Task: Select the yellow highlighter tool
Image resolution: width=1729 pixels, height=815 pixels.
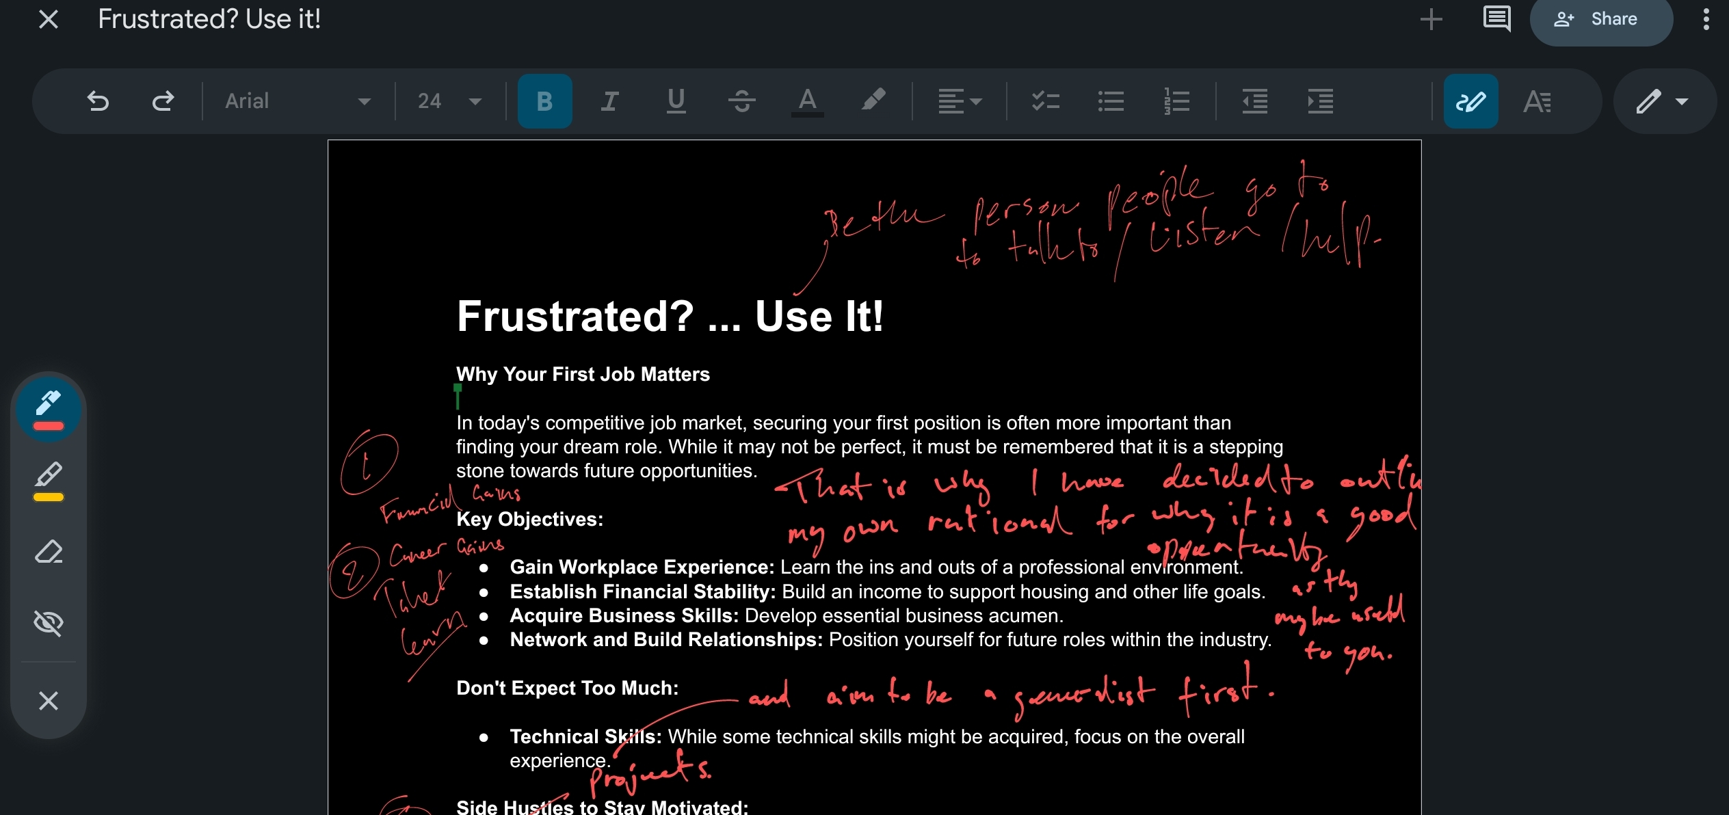Action: [48, 481]
